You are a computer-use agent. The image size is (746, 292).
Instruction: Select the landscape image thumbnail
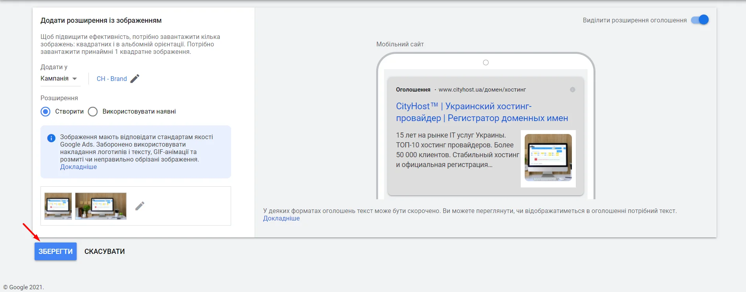[101, 206]
